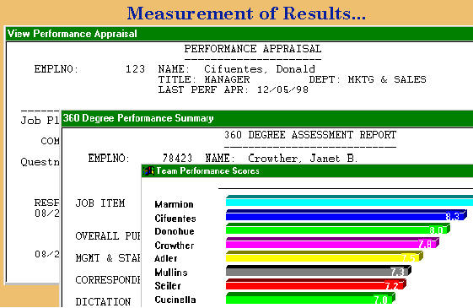Activate the 360 Degree Performance Summary title bar
473x308 pixels.
pos(267,118)
